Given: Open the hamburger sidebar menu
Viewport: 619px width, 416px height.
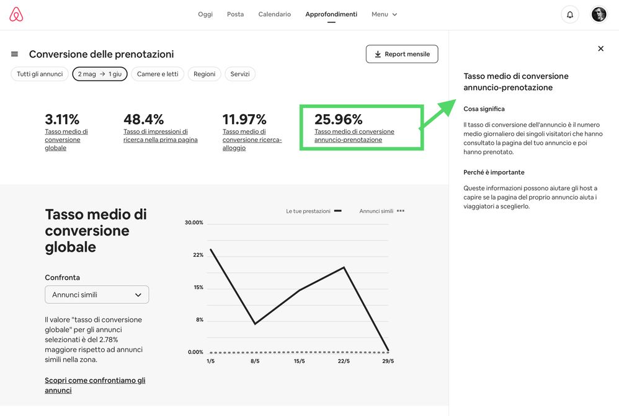Looking at the screenshot, I should tap(15, 55).
